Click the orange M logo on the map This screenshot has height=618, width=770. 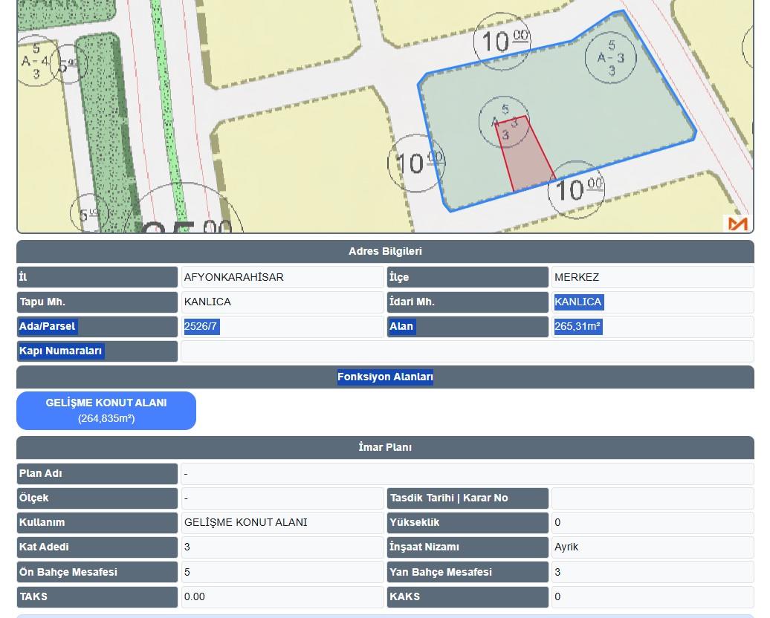pos(737,223)
